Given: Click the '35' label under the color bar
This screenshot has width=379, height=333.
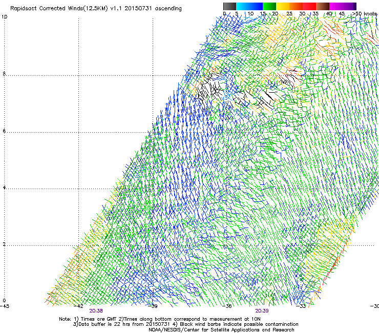Looking at the screenshot, I should point(315,14).
